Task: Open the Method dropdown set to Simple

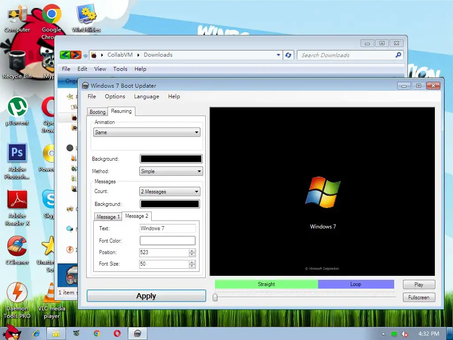Action: click(171, 171)
